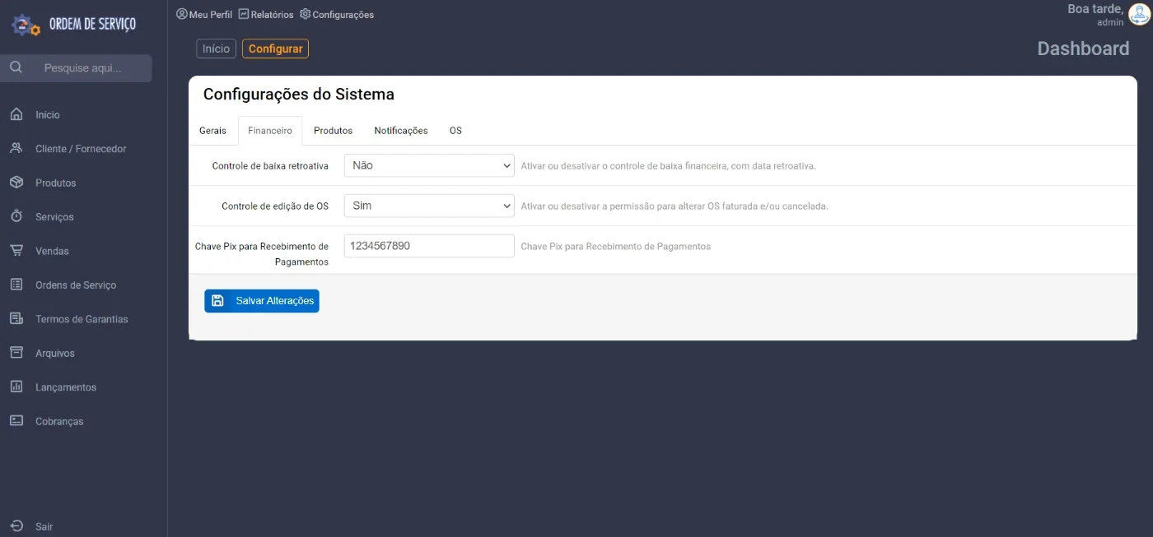Open Cliente / Fornecedor people icon
This screenshot has height=537, width=1153.
[16, 148]
